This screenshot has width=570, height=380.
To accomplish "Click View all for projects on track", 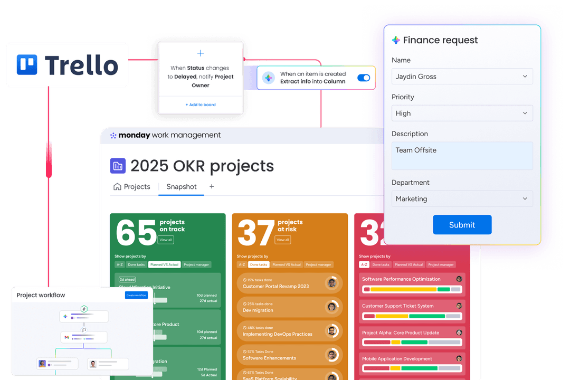I will click(x=166, y=240).
